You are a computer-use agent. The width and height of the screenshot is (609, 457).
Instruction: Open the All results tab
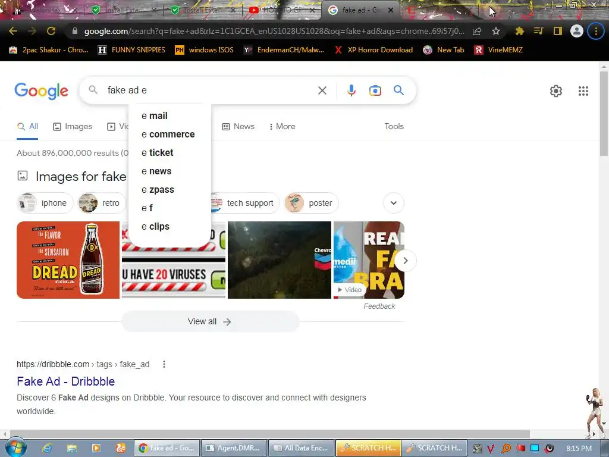click(27, 126)
